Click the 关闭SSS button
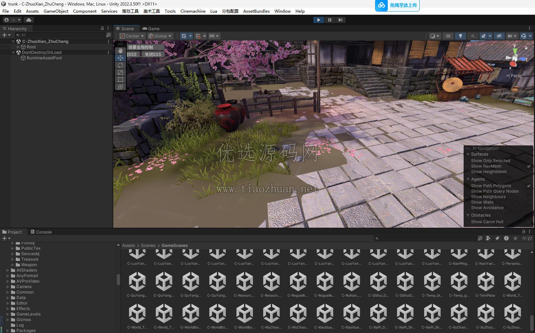This screenshot has width=535, height=333. (153, 55)
